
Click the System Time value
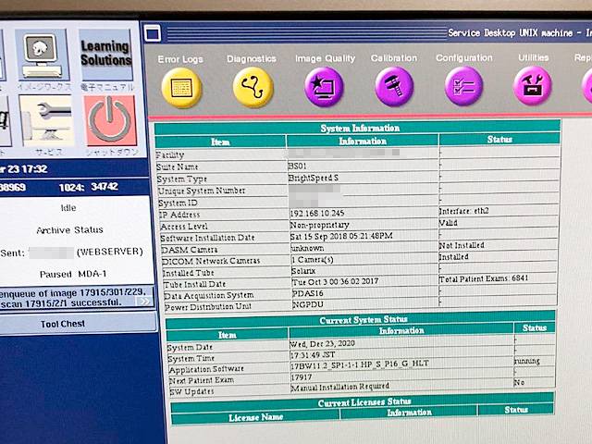click(313, 355)
